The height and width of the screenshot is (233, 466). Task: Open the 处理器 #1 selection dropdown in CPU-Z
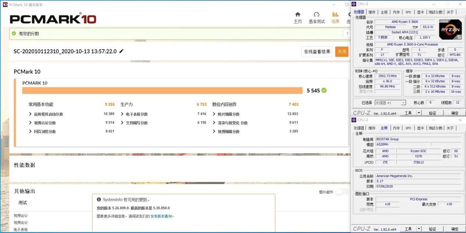point(390,103)
